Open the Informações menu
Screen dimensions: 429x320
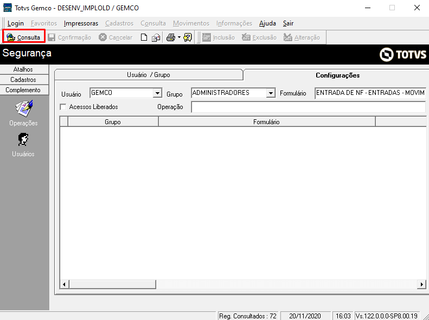click(234, 23)
